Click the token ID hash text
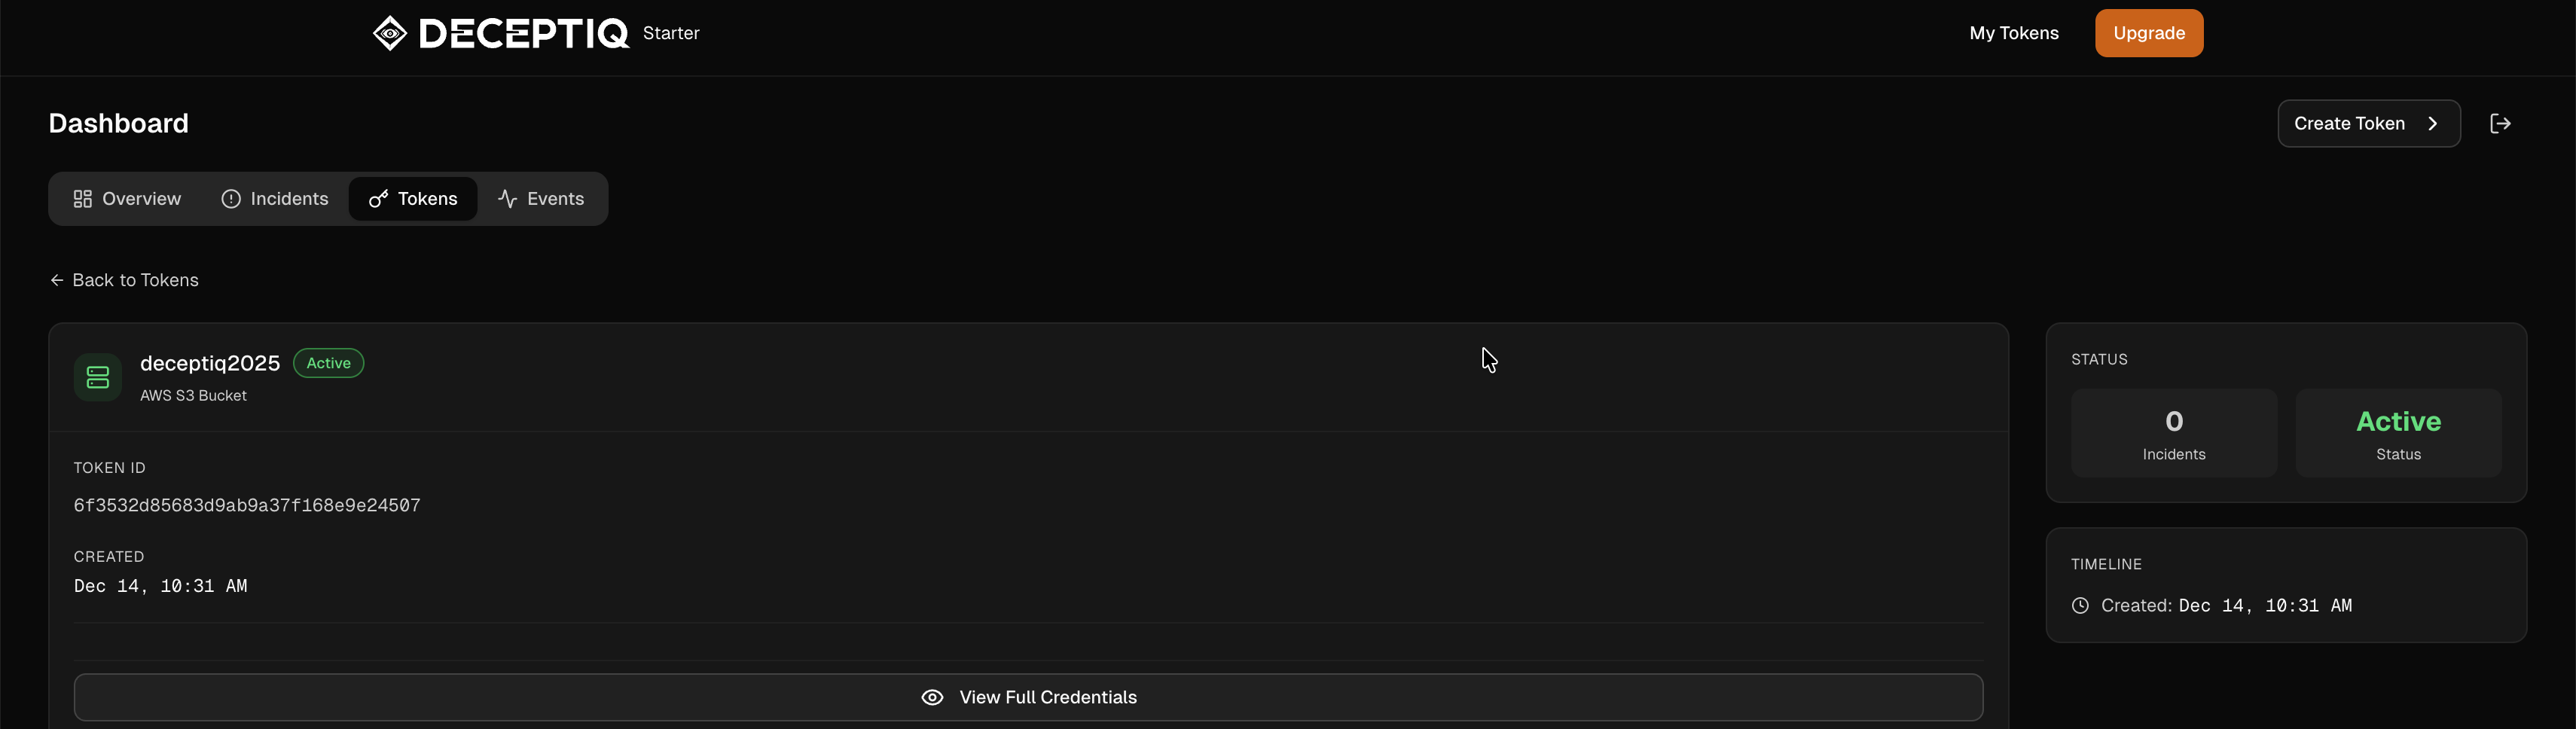Screen dimensions: 2576x729 point(247,505)
